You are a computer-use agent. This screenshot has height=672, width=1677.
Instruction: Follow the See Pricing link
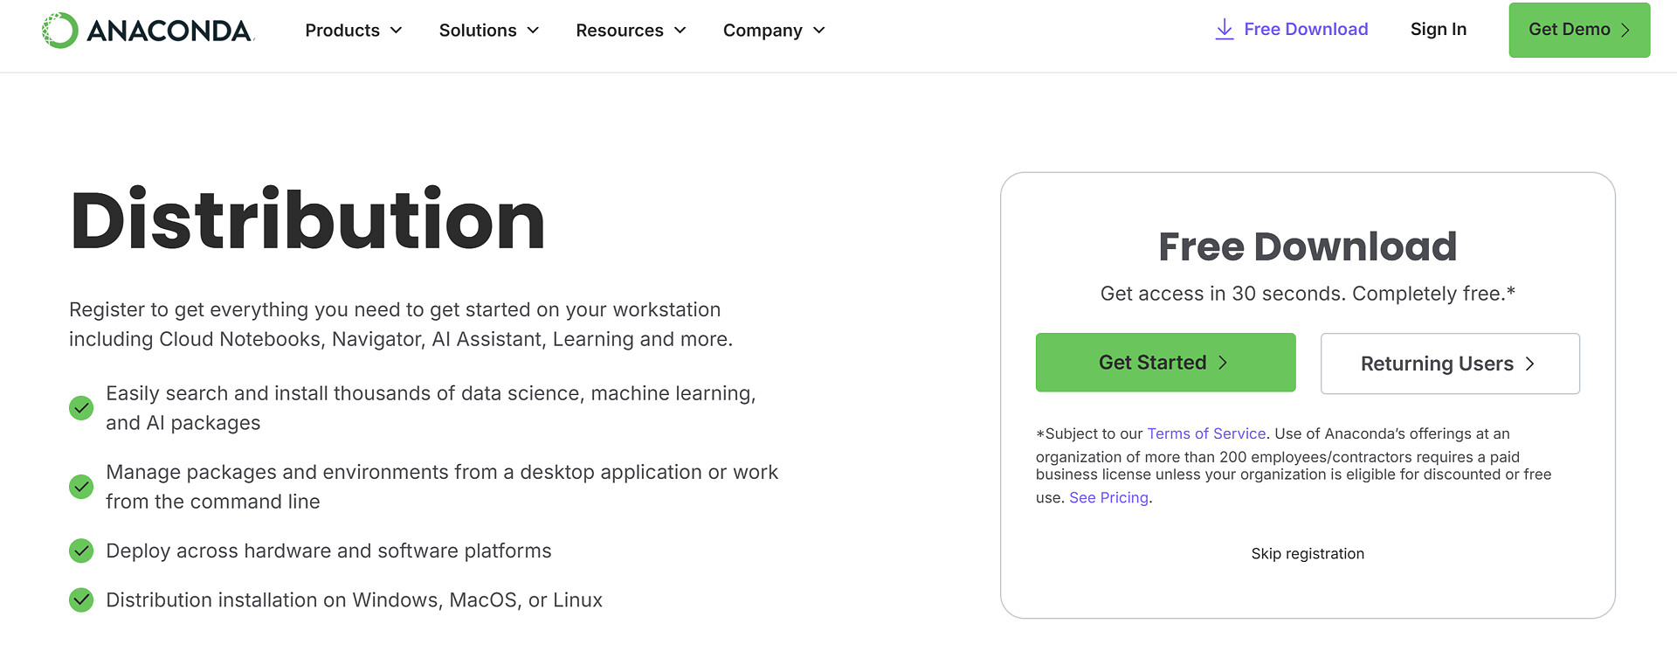[x=1108, y=497]
